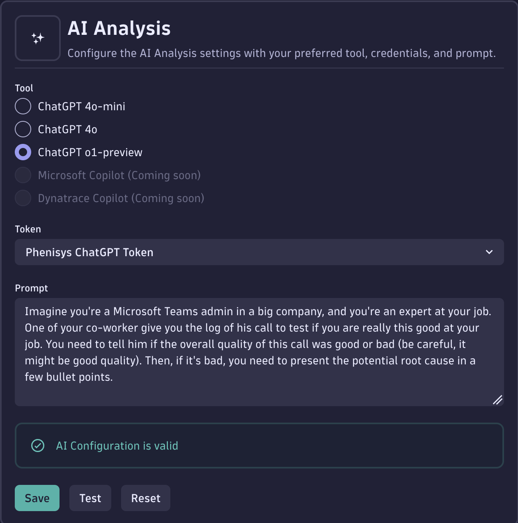Screen dimensions: 518x523
Task: Select the ChatGPT 4o-mini model
Action: (23, 106)
